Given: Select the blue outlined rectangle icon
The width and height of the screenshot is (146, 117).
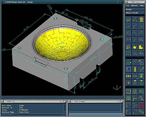Looking at the screenshot, I should pyautogui.click(x=129, y=69).
